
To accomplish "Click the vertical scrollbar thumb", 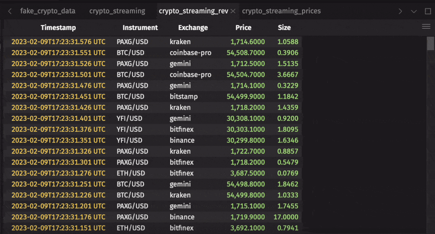I will [430, 44].
